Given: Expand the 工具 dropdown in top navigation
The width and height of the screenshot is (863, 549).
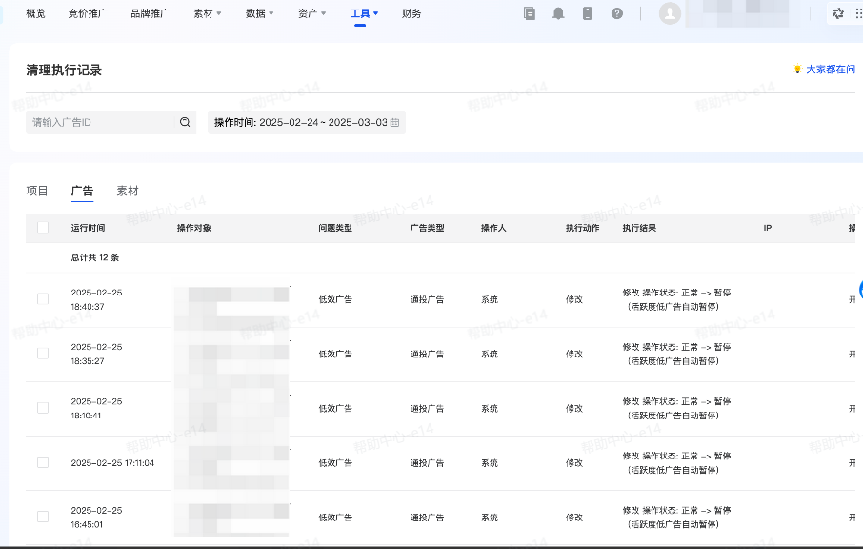Looking at the screenshot, I should coord(365,13).
